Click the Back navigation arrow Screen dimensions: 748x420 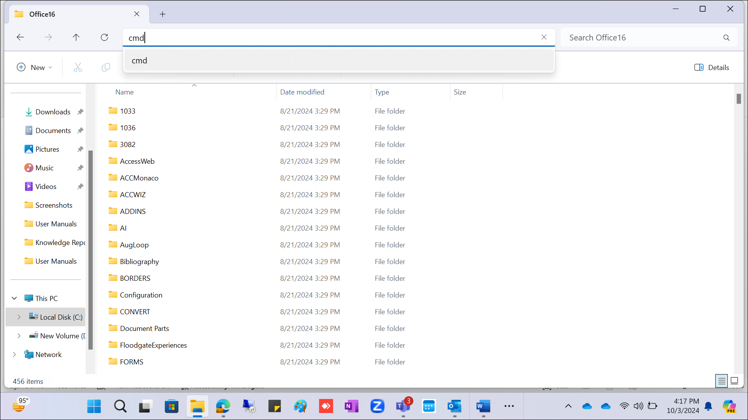tap(20, 37)
